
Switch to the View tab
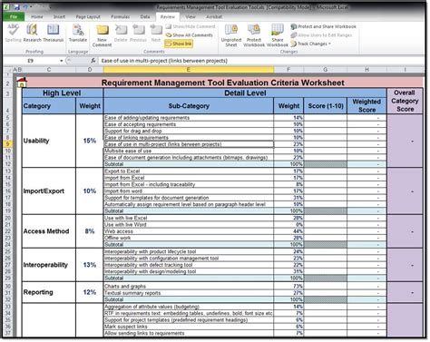[x=191, y=17]
